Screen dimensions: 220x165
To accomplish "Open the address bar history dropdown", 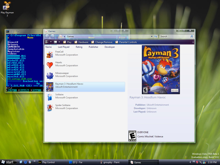I will (152, 36).
